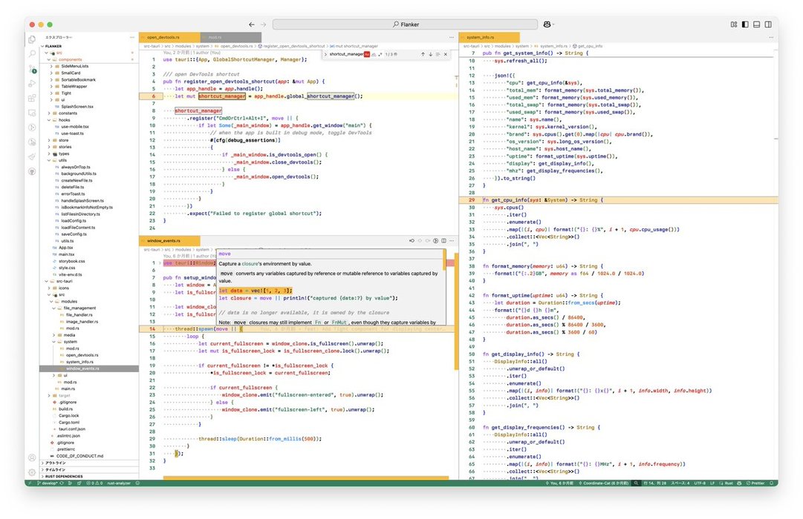This screenshot has height=519, width=803.
Task: Toggle Match Case in the find widget
Action: click(367, 54)
